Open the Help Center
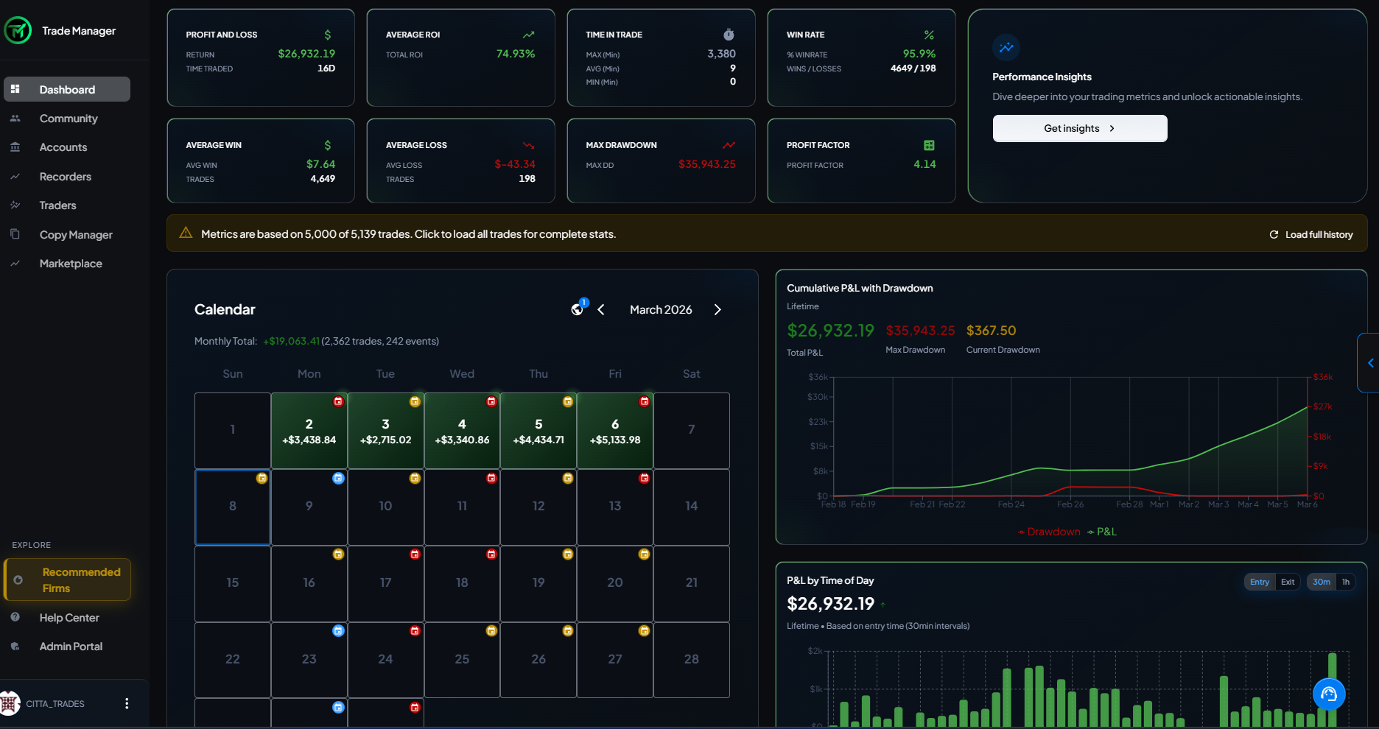 [69, 617]
